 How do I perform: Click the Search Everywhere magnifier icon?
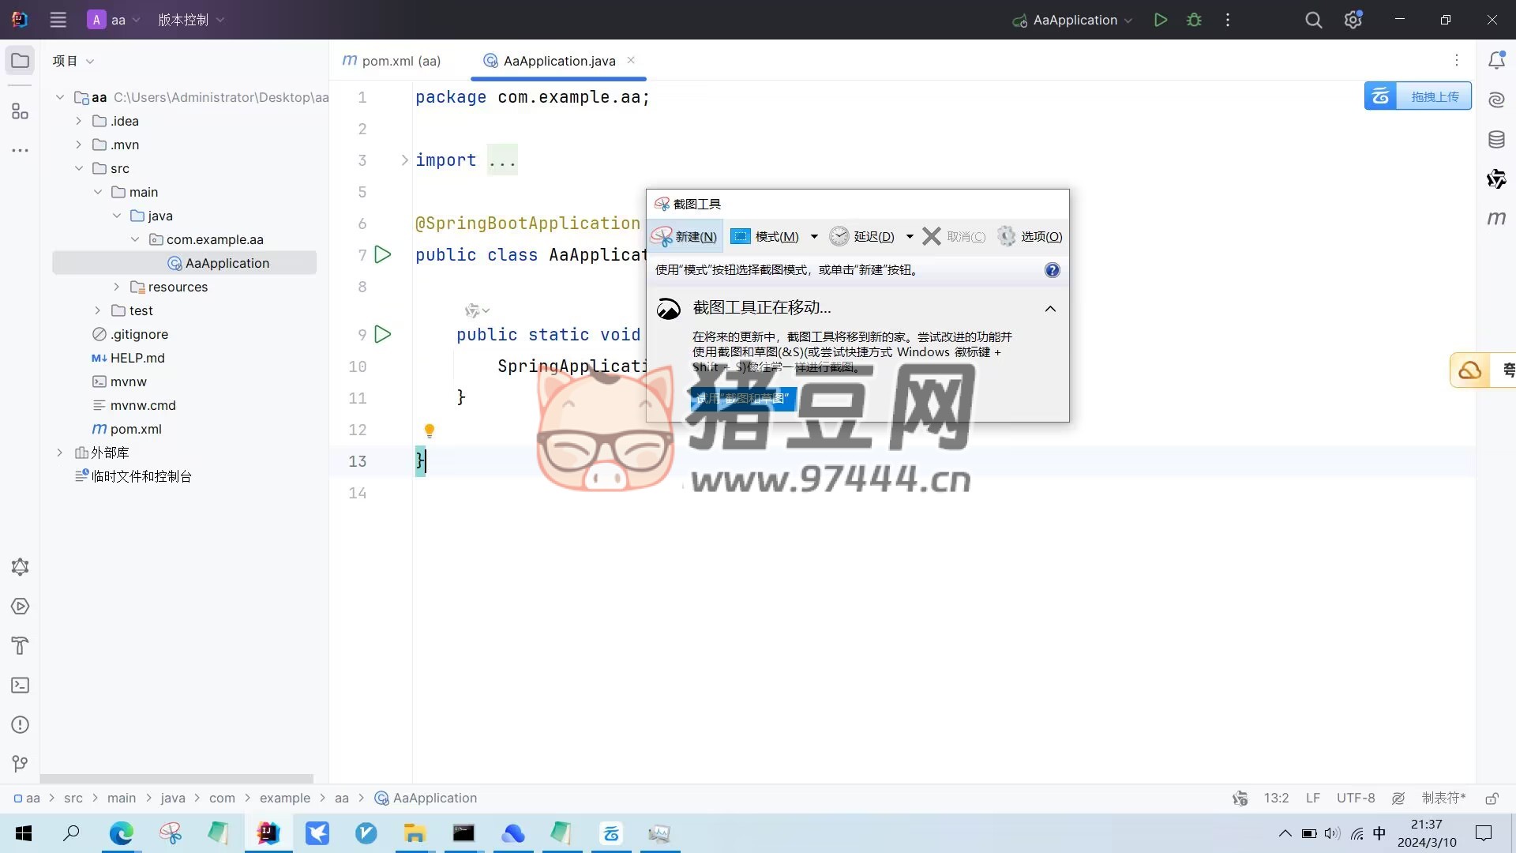click(1313, 20)
